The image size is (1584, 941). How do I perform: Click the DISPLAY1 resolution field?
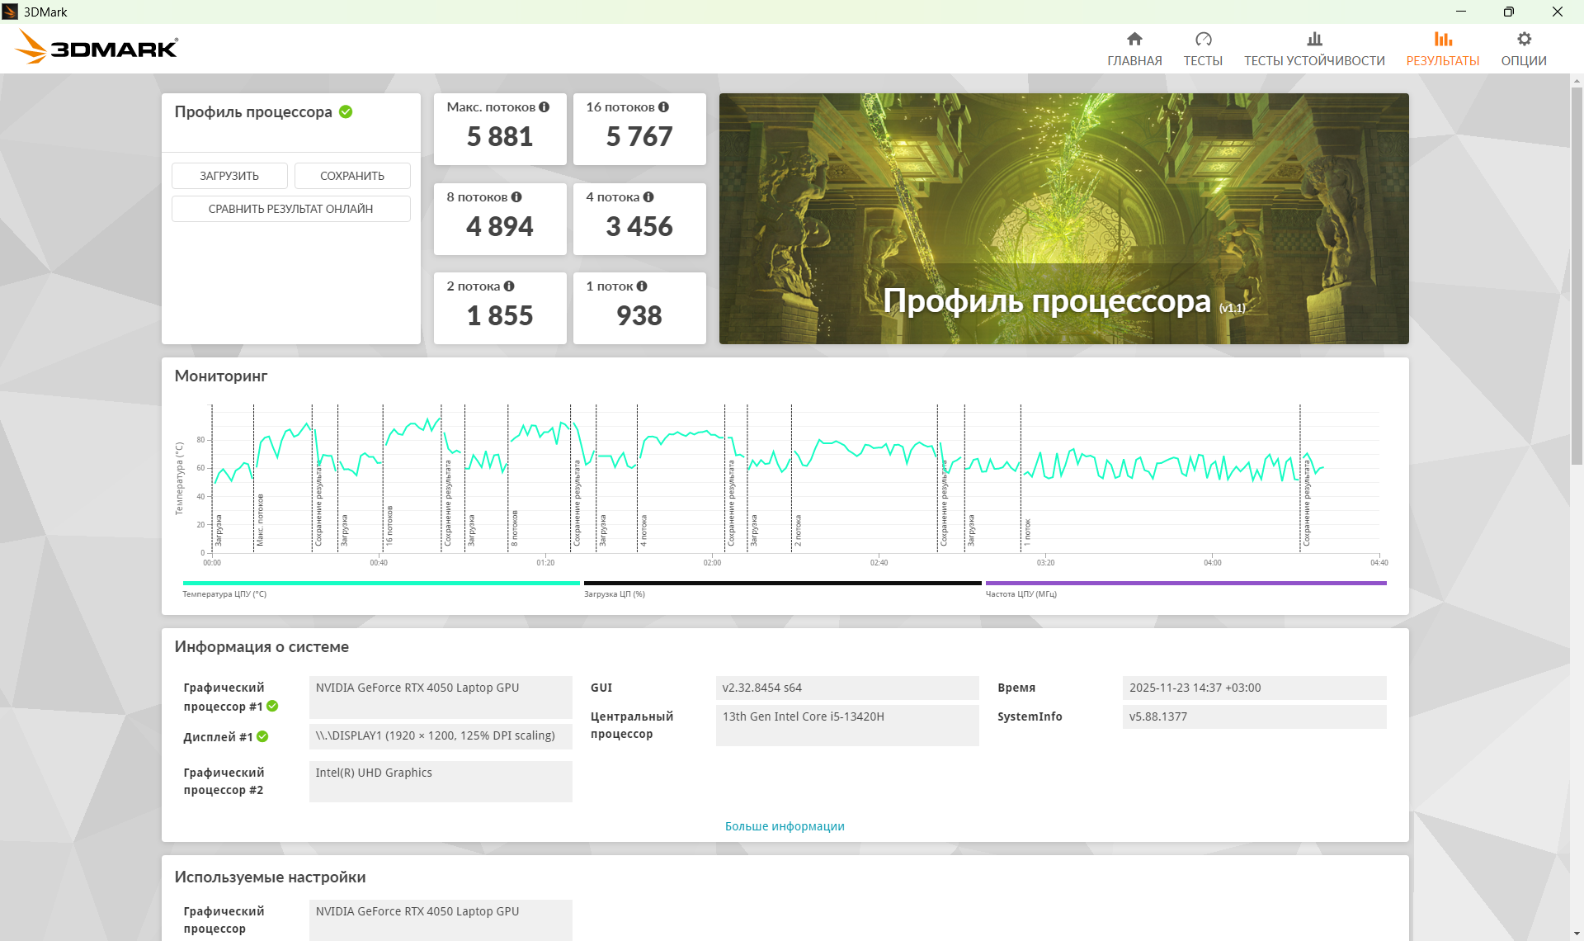[441, 735]
